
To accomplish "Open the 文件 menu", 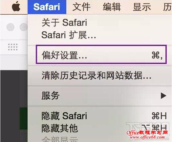I will pyautogui.click(x=81, y=7).
